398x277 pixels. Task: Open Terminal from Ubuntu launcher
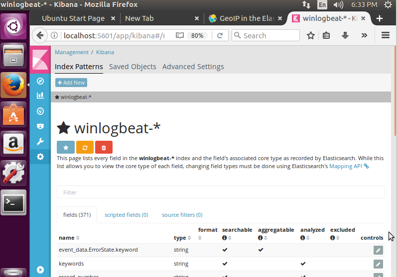click(x=13, y=202)
